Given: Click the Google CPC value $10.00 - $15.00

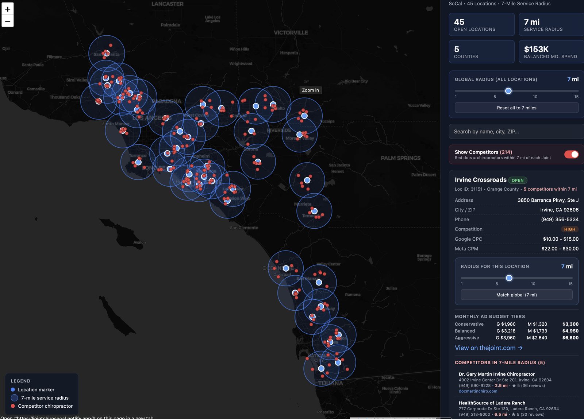Looking at the screenshot, I should pos(561,239).
